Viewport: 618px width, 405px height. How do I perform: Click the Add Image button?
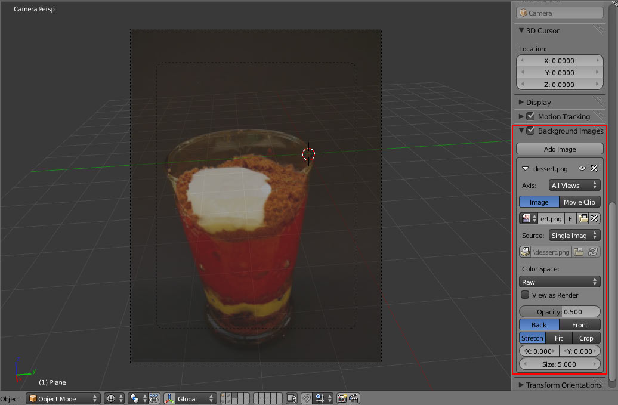[x=560, y=149]
